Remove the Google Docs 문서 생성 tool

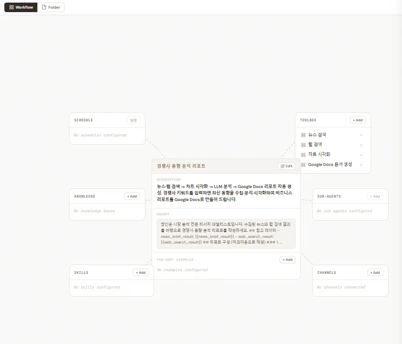click(x=361, y=165)
